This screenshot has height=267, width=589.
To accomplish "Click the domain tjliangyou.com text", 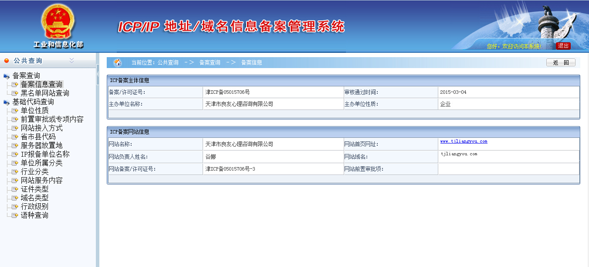I will pos(459,154).
